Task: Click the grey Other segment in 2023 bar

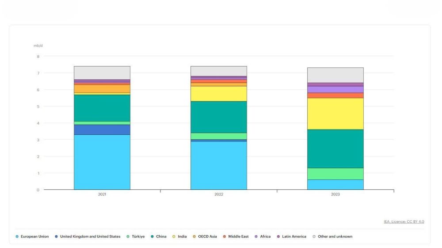Action: point(335,75)
